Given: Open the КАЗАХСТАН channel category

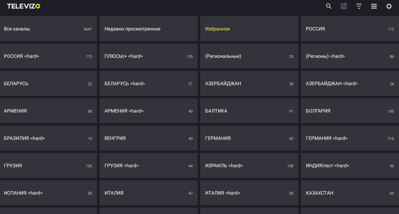Looking at the screenshot, I should click(350, 193).
